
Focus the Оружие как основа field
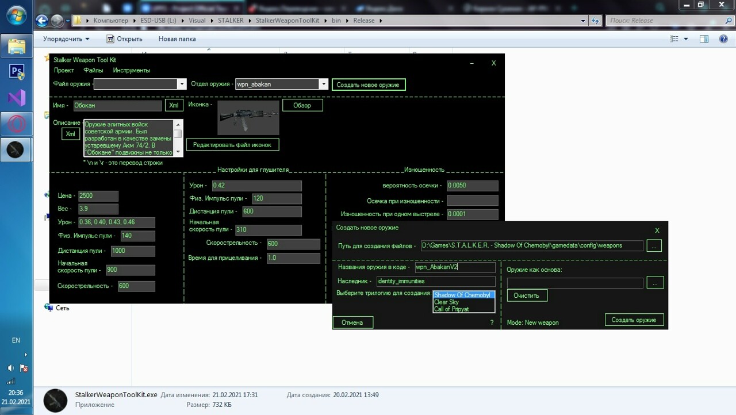point(575,283)
